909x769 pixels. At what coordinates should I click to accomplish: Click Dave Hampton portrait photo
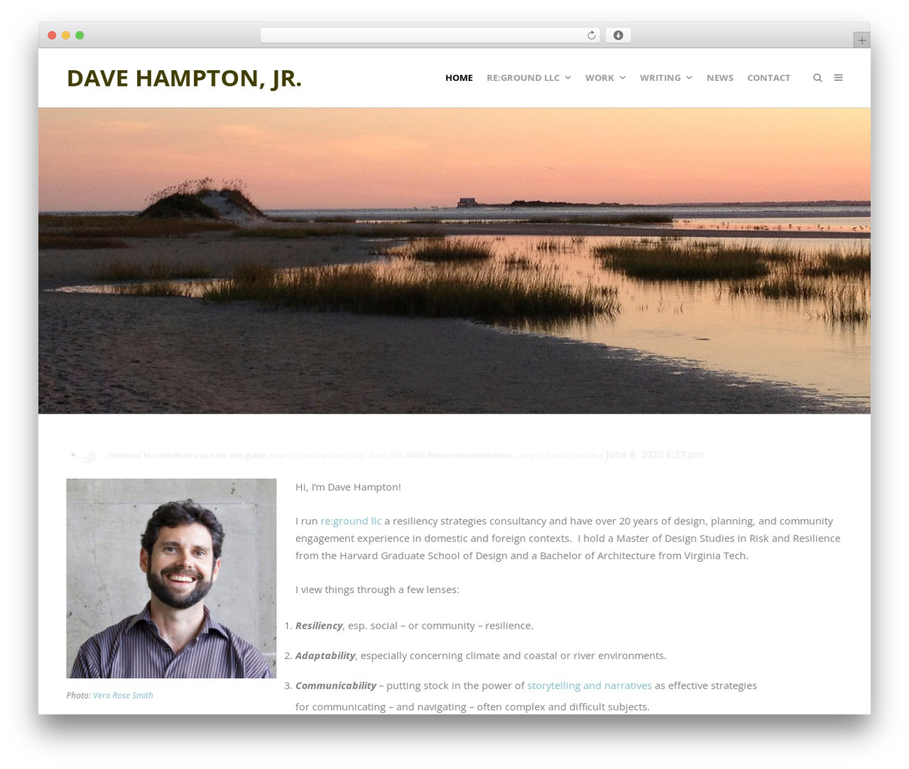click(x=171, y=578)
